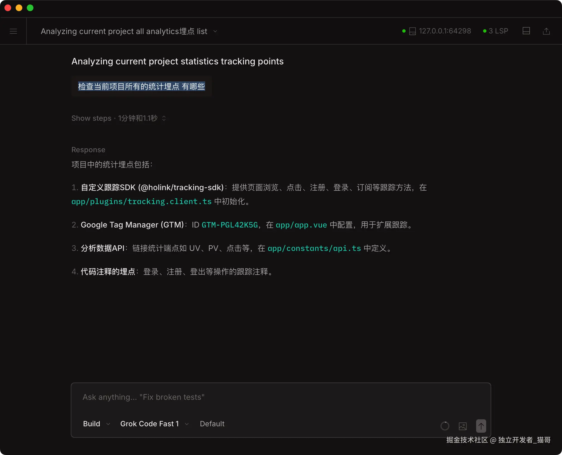Viewport: 562px width, 455px height.
Task: Expand the conversation title dropdown chevron
Action: click(x=215, y=32)
